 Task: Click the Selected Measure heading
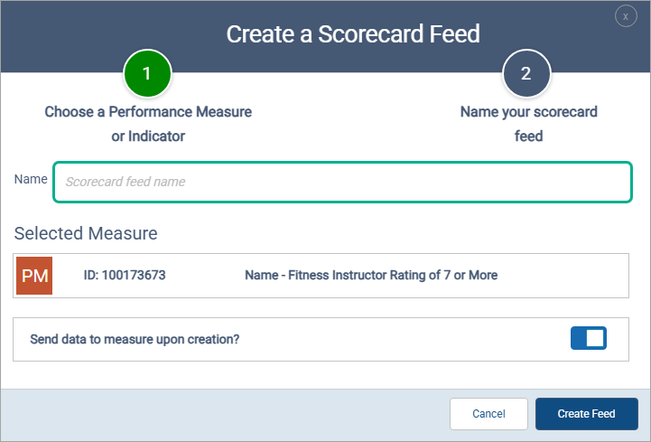[86, 234]
